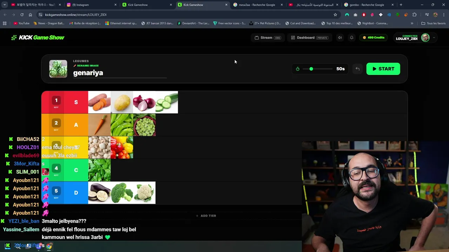Reload the page

22,15
